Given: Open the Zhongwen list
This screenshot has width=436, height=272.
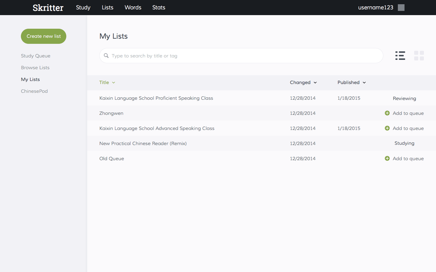Looking at the screenshot, I should click(x=111, y=113).
